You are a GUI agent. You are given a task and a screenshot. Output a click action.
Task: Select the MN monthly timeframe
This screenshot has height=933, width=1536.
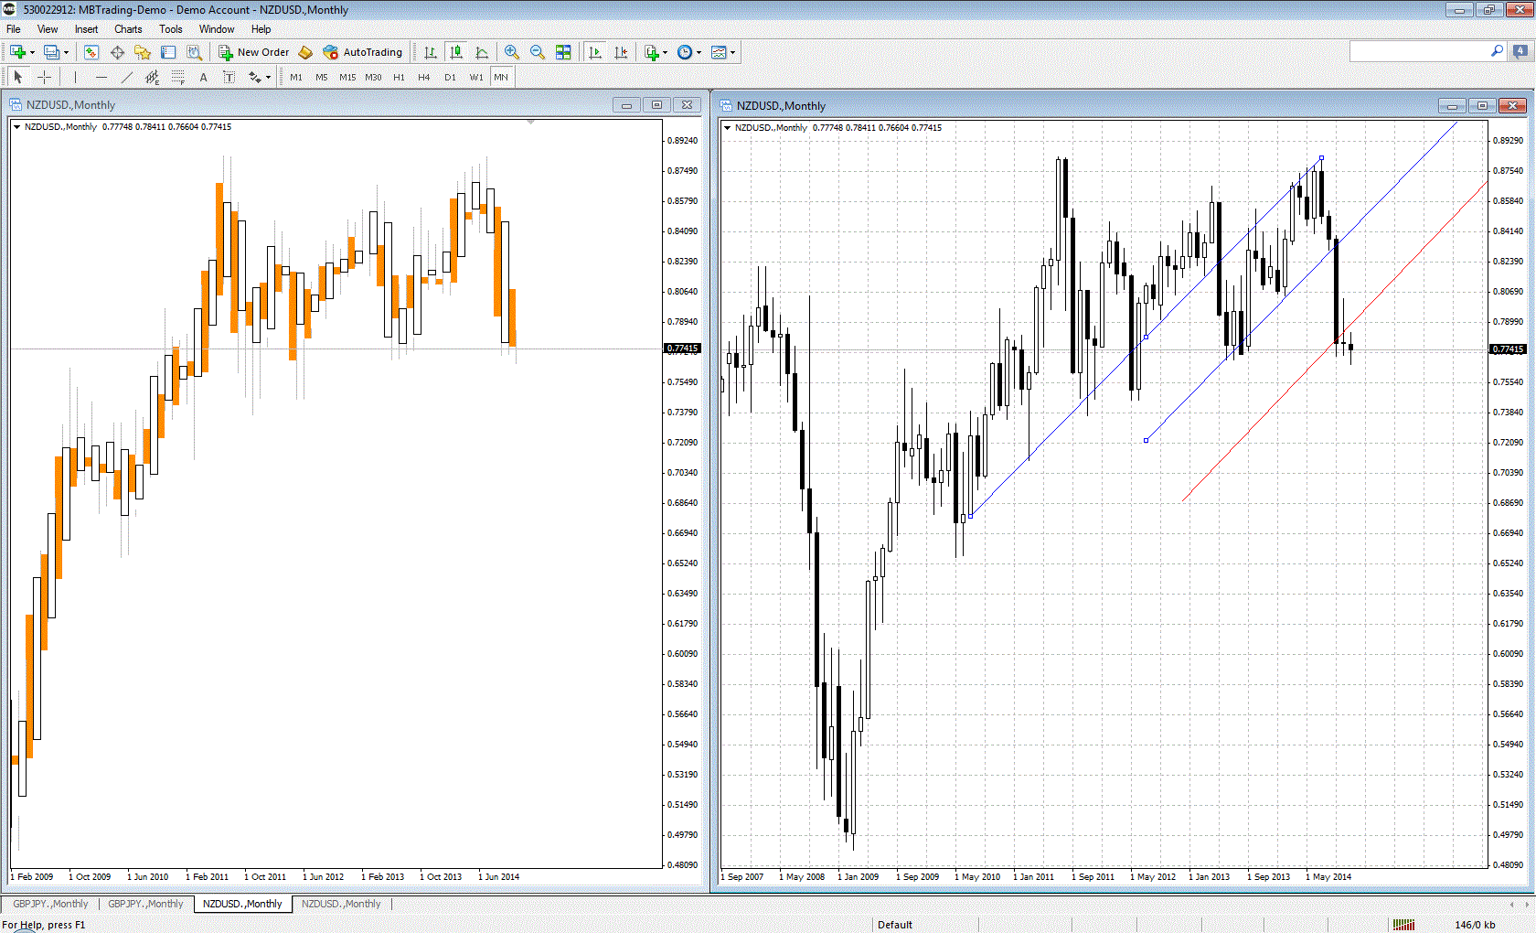(500, 77)
